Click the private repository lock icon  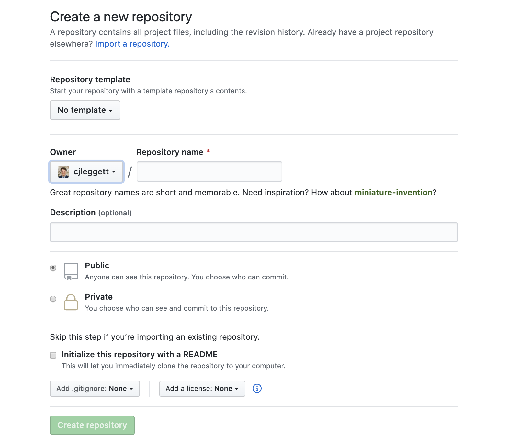[71, 302]
